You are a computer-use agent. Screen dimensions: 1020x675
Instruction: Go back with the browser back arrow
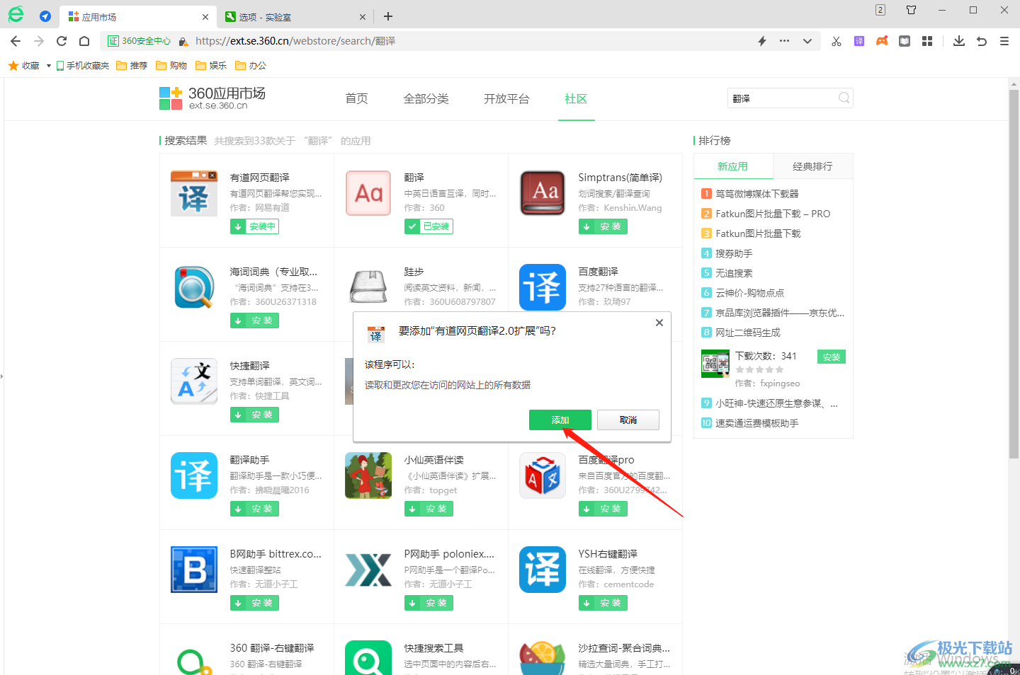click(16, 41)
